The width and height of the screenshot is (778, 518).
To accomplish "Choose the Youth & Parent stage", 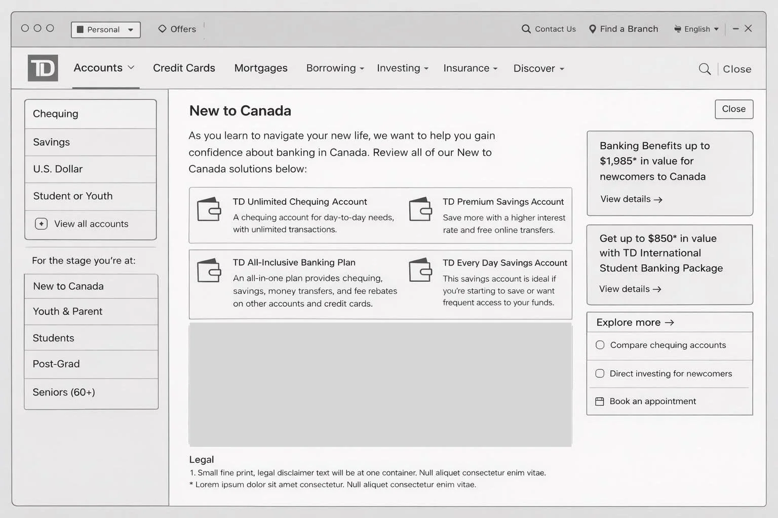I will [x=91, y=312].
